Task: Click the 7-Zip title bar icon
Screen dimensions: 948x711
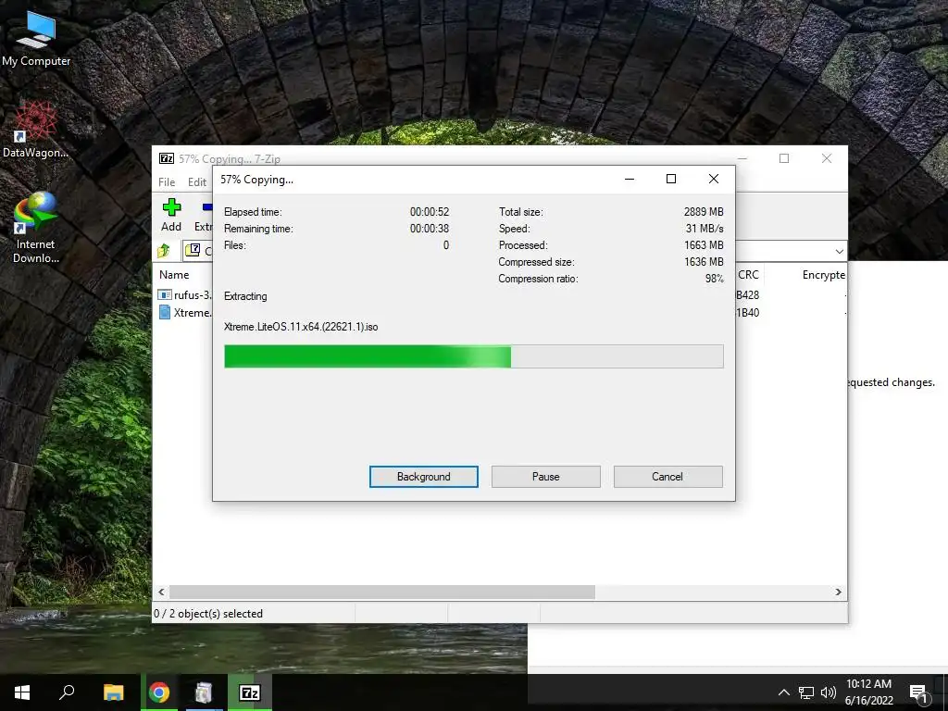Action: (x=167, y=158)
